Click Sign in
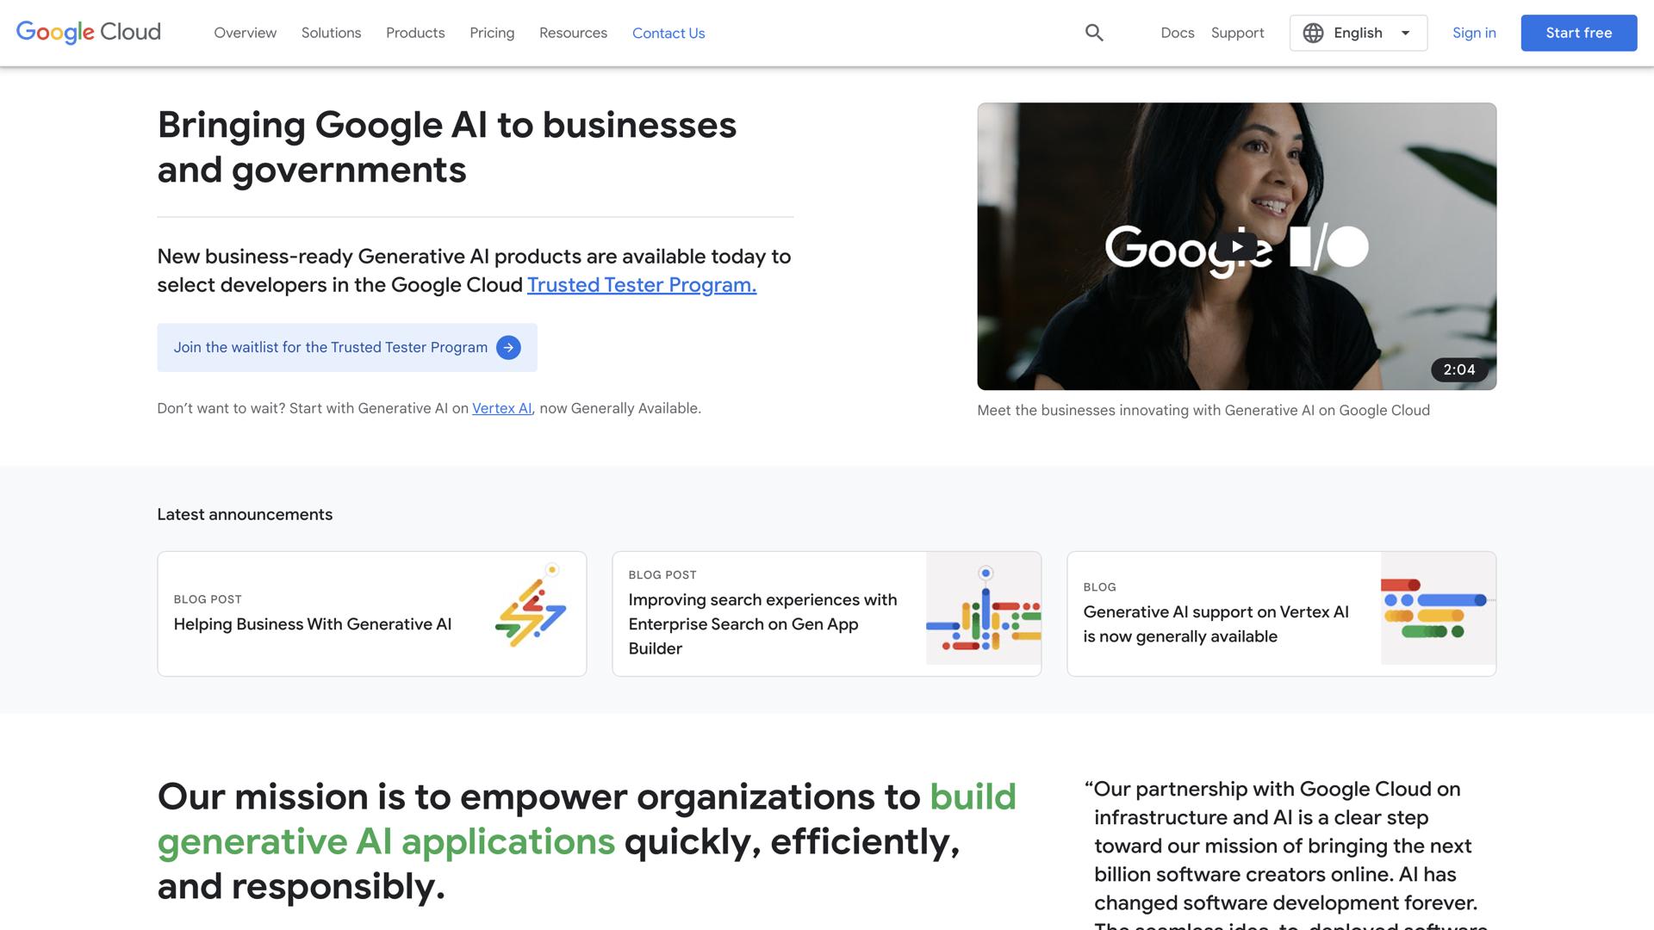1654x930 pixels. (x=1474, y=33)
